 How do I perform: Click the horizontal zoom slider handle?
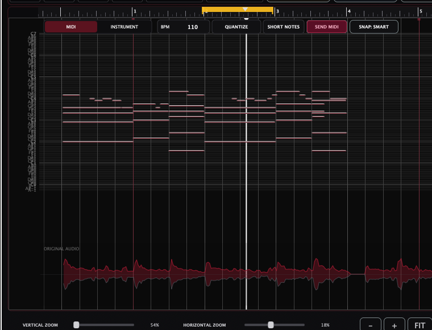(271, 325)
